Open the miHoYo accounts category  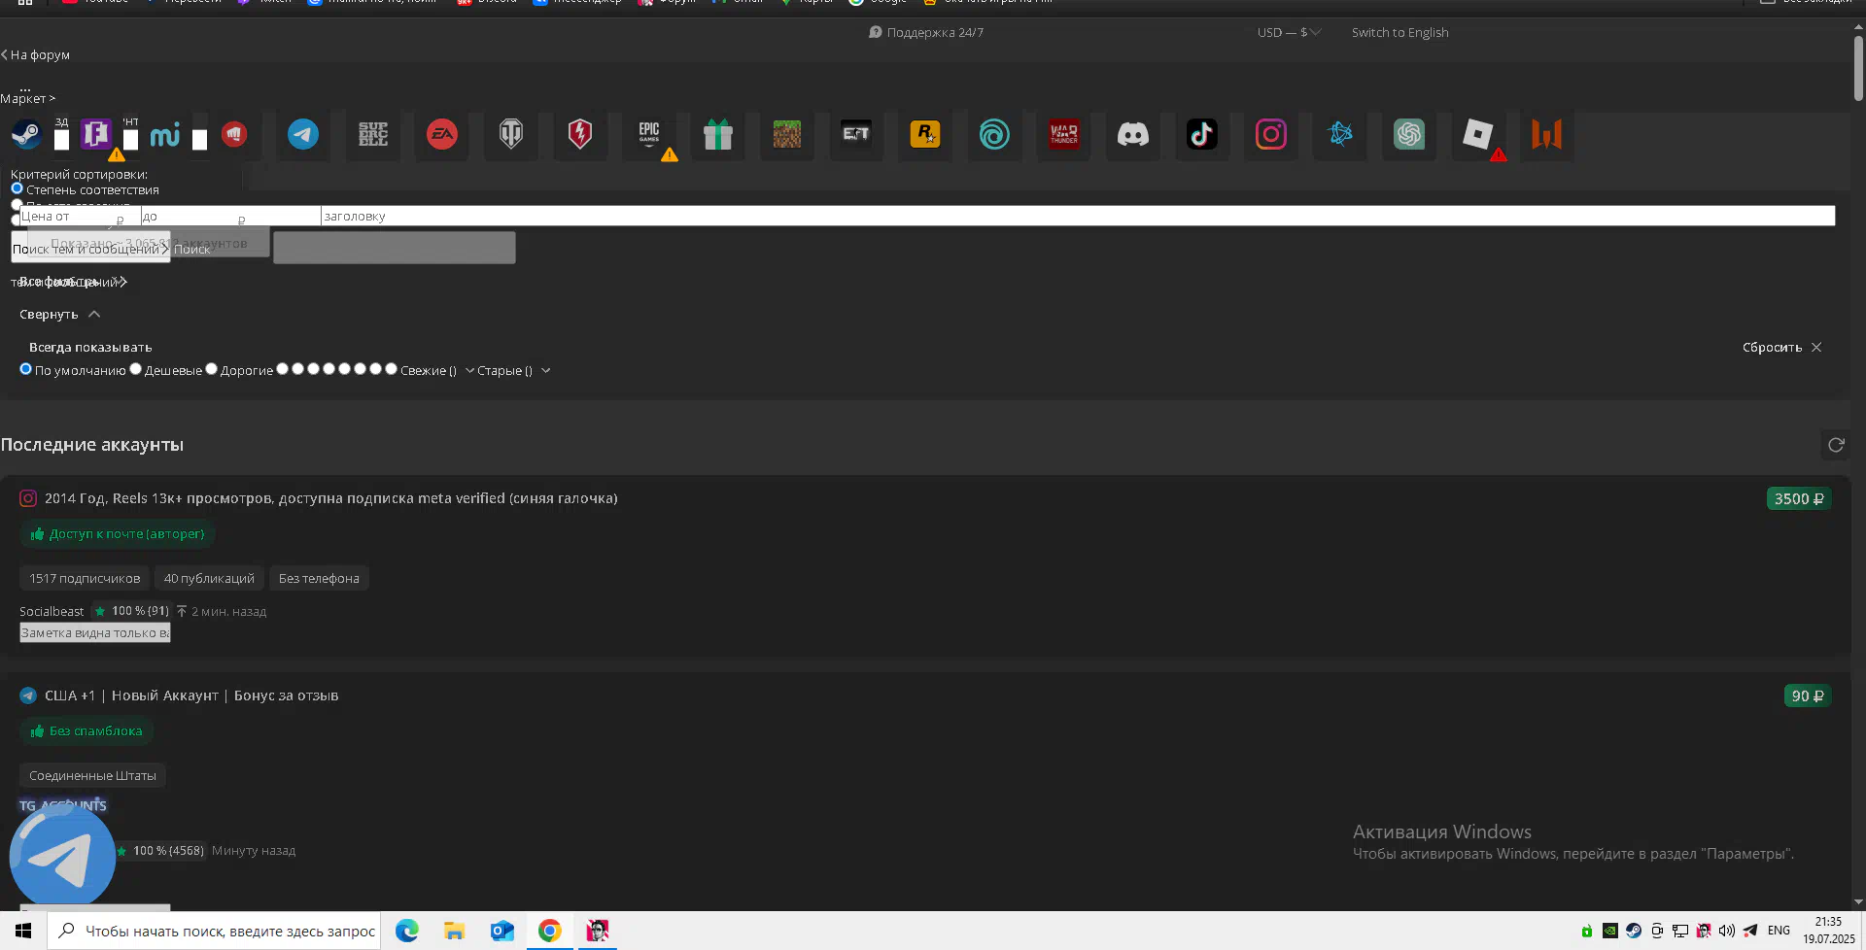pyautogui.click(x=164, y=134)
